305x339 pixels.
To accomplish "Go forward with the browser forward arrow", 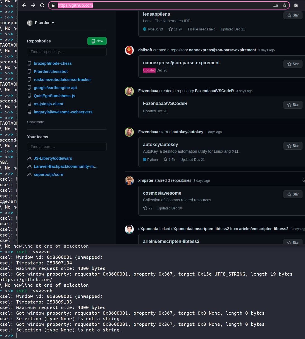I will [33, 5].
